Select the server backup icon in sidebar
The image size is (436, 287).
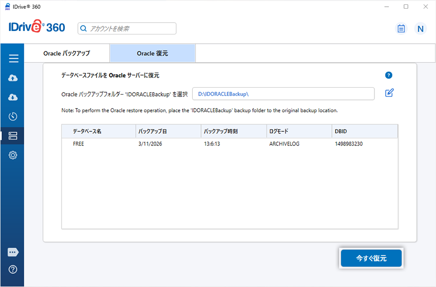[x=13, y=136]
